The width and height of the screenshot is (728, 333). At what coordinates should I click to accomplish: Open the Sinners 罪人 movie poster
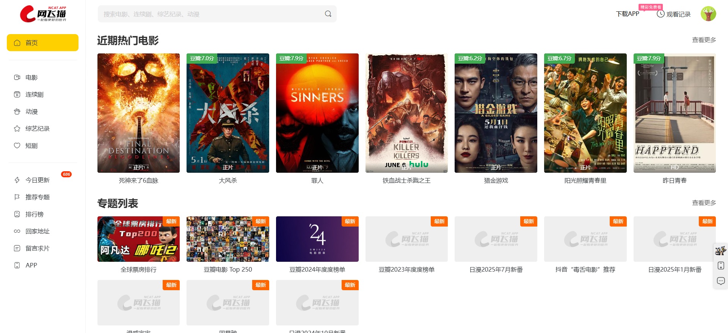317,113
